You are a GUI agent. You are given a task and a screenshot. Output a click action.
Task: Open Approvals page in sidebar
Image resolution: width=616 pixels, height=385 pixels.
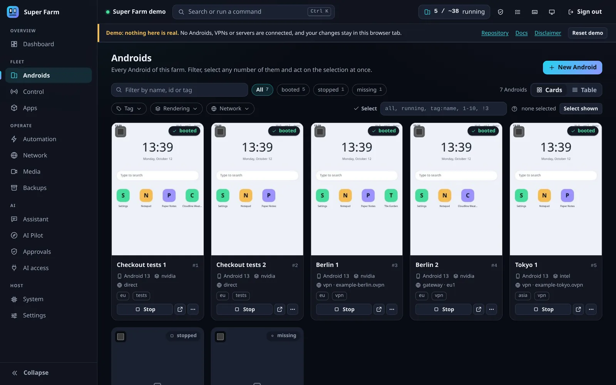coord(49,252)
